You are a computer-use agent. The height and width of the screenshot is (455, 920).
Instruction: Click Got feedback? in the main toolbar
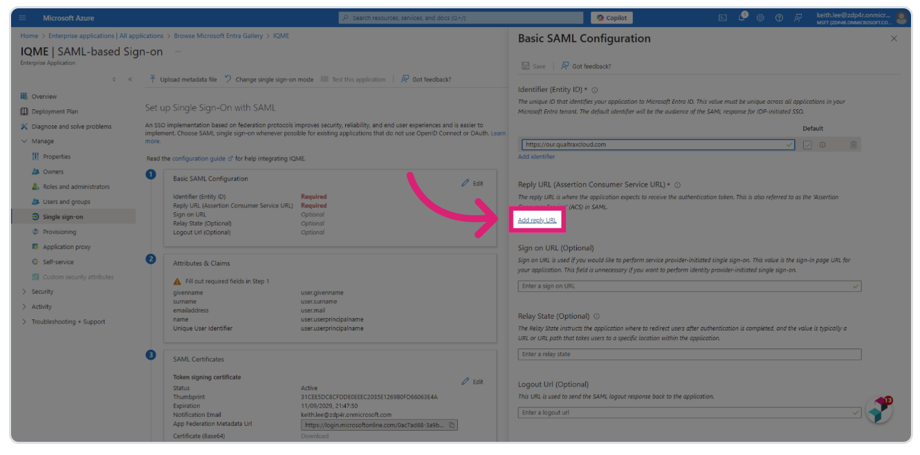(426, 80)
